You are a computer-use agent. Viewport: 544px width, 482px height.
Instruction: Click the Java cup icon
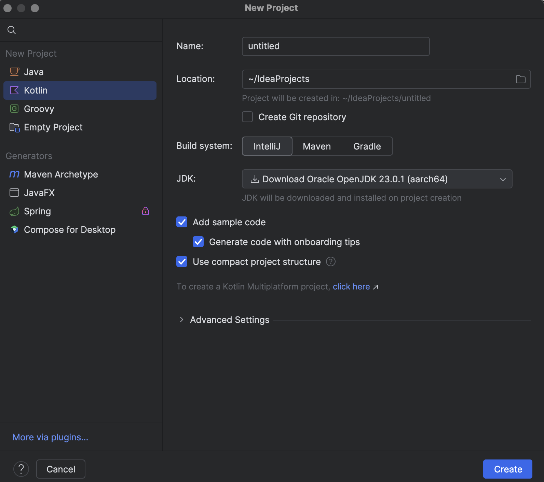tap(14, 72)
